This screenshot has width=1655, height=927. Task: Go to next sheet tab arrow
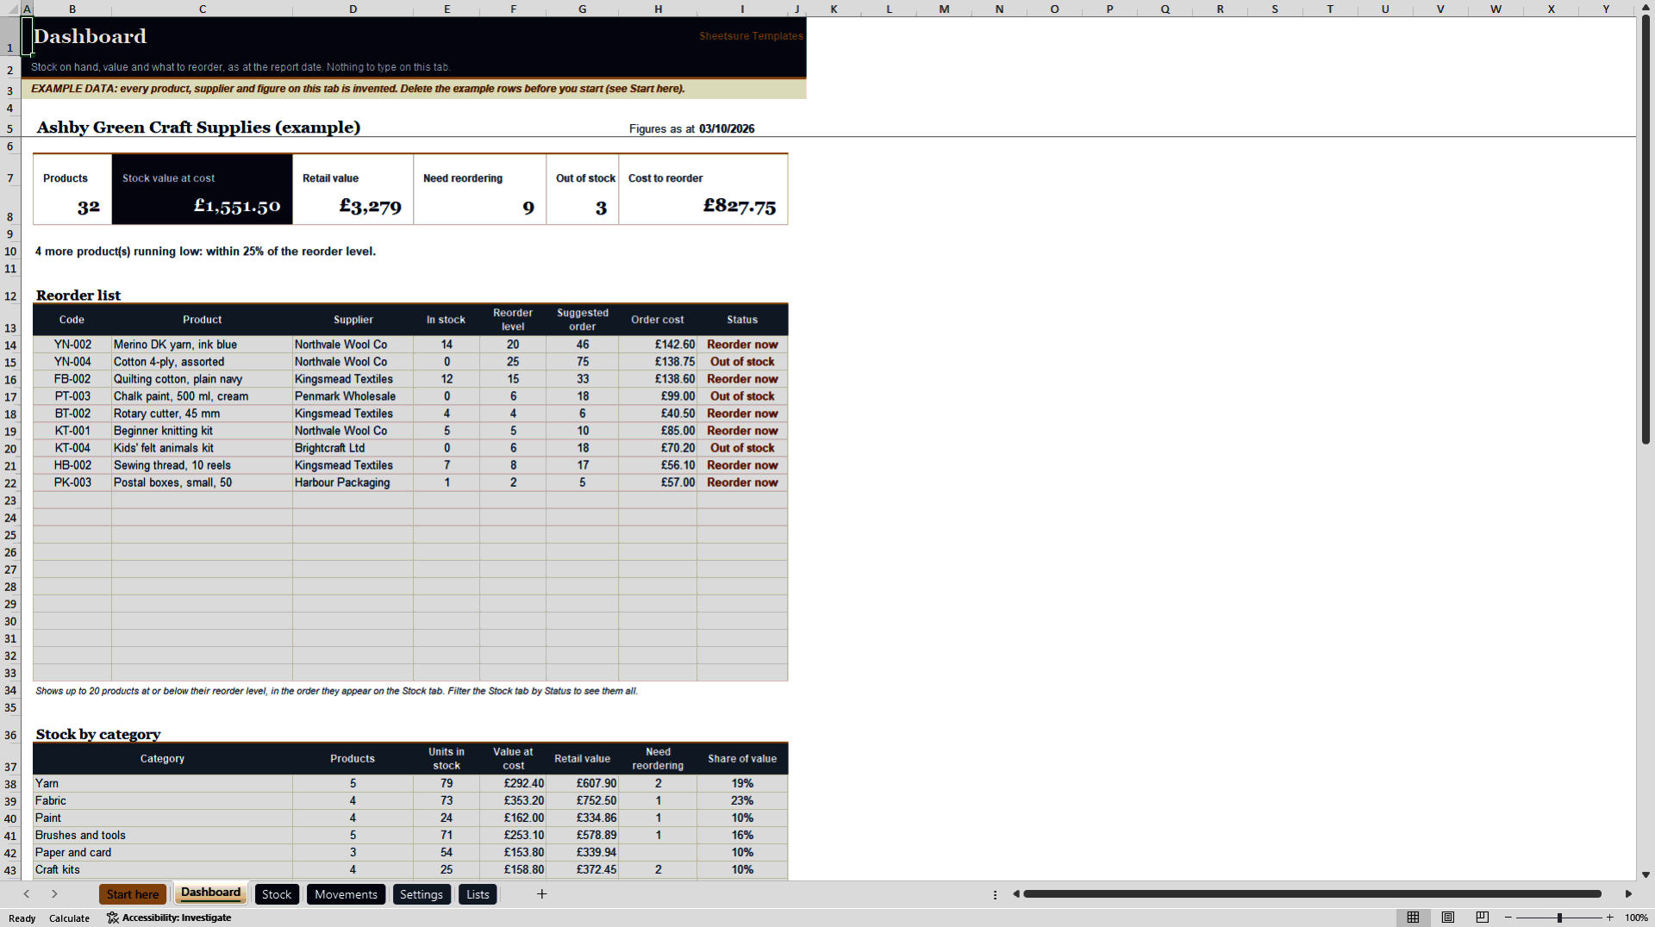[54, 894]
